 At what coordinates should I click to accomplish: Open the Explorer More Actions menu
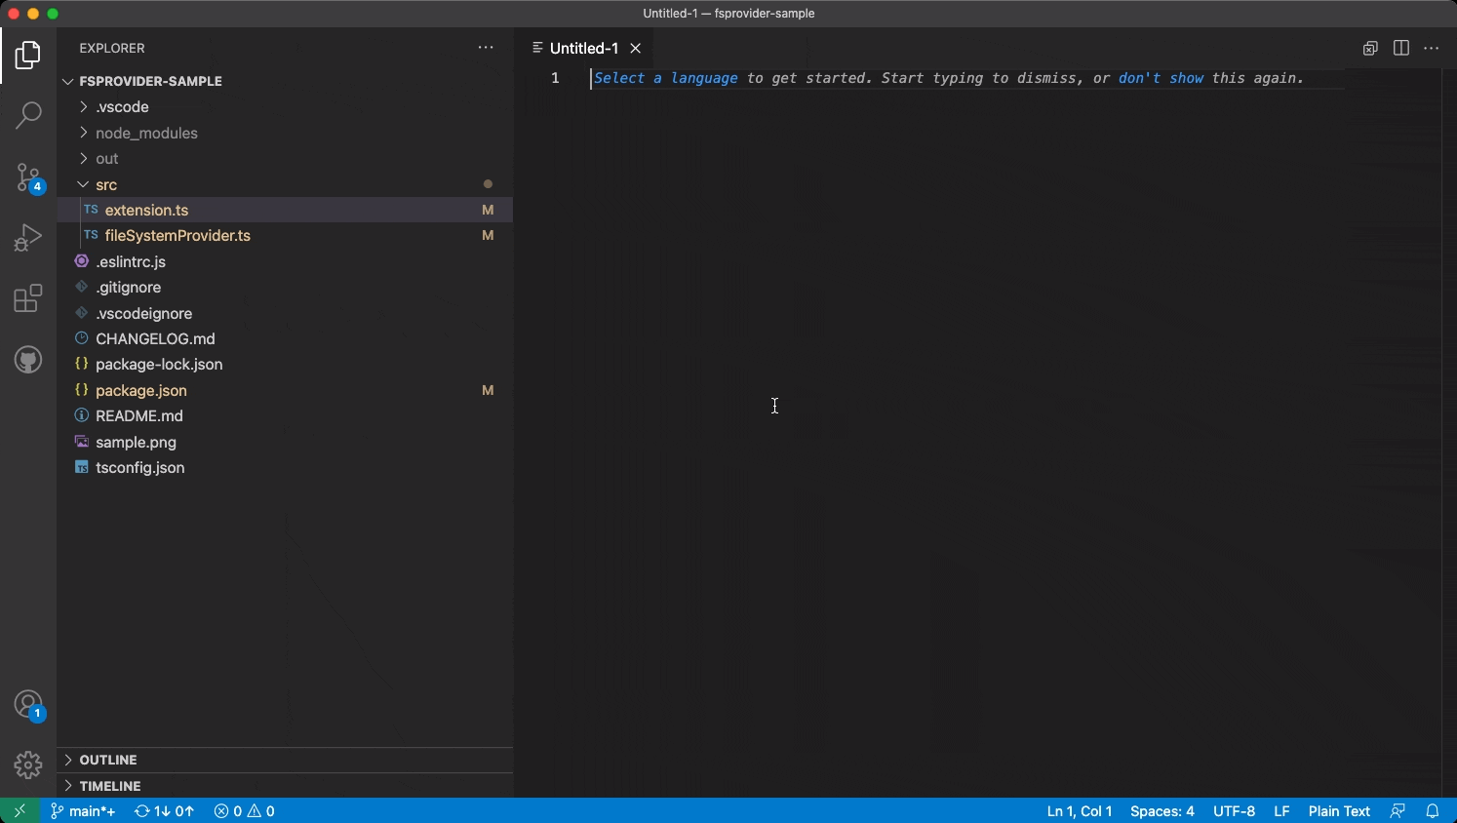tap(486, 47)
